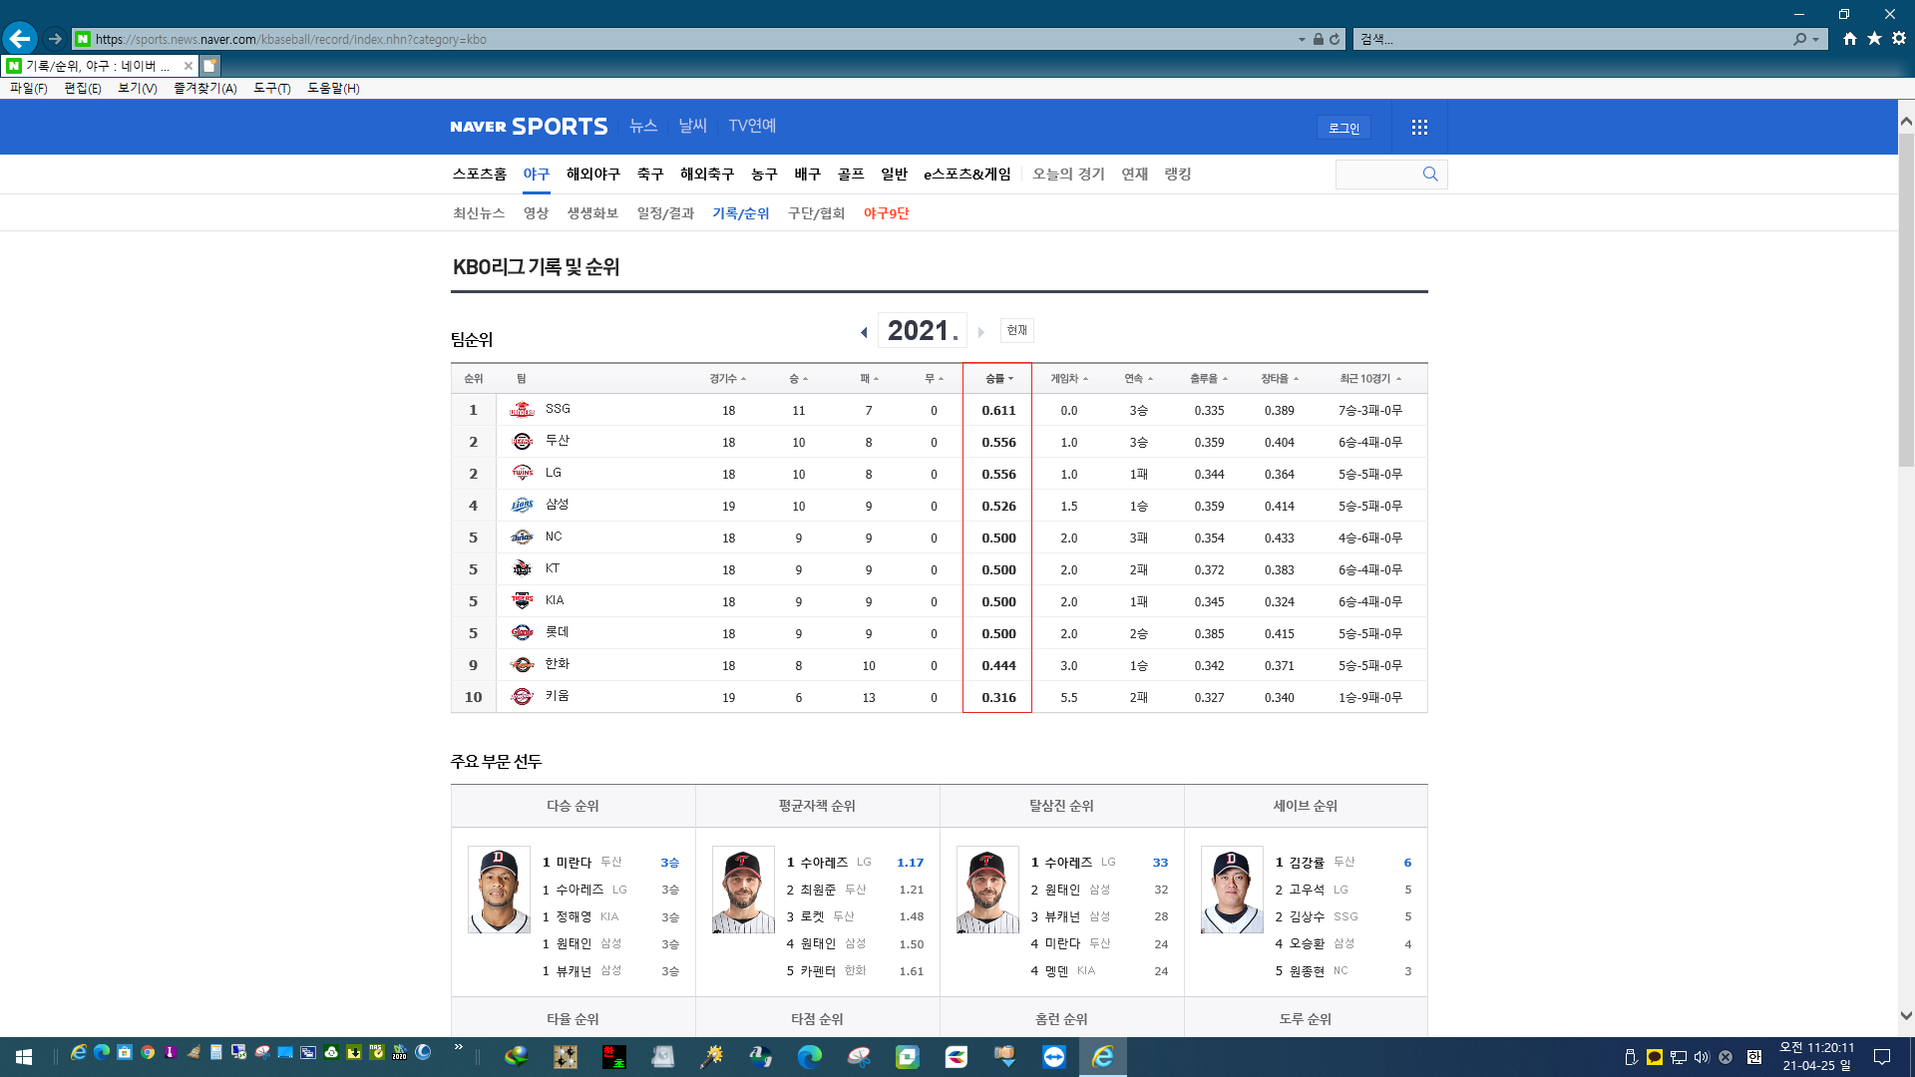Sort table by 출루율 column

tap(1208, 379)
